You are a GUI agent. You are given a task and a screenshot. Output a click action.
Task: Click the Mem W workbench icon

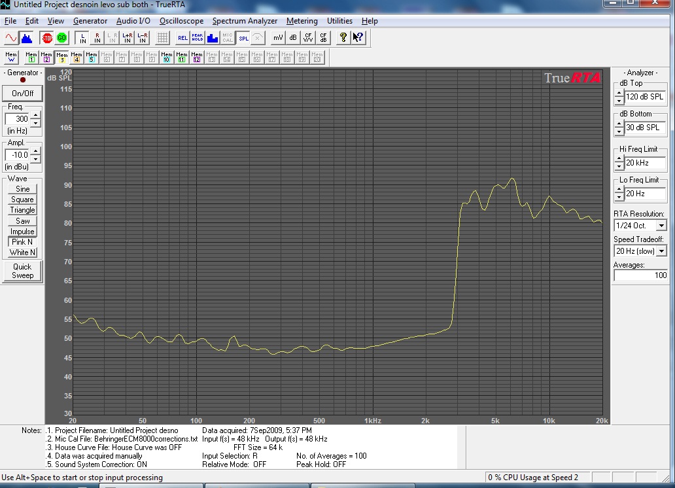[x=11, y=57]
